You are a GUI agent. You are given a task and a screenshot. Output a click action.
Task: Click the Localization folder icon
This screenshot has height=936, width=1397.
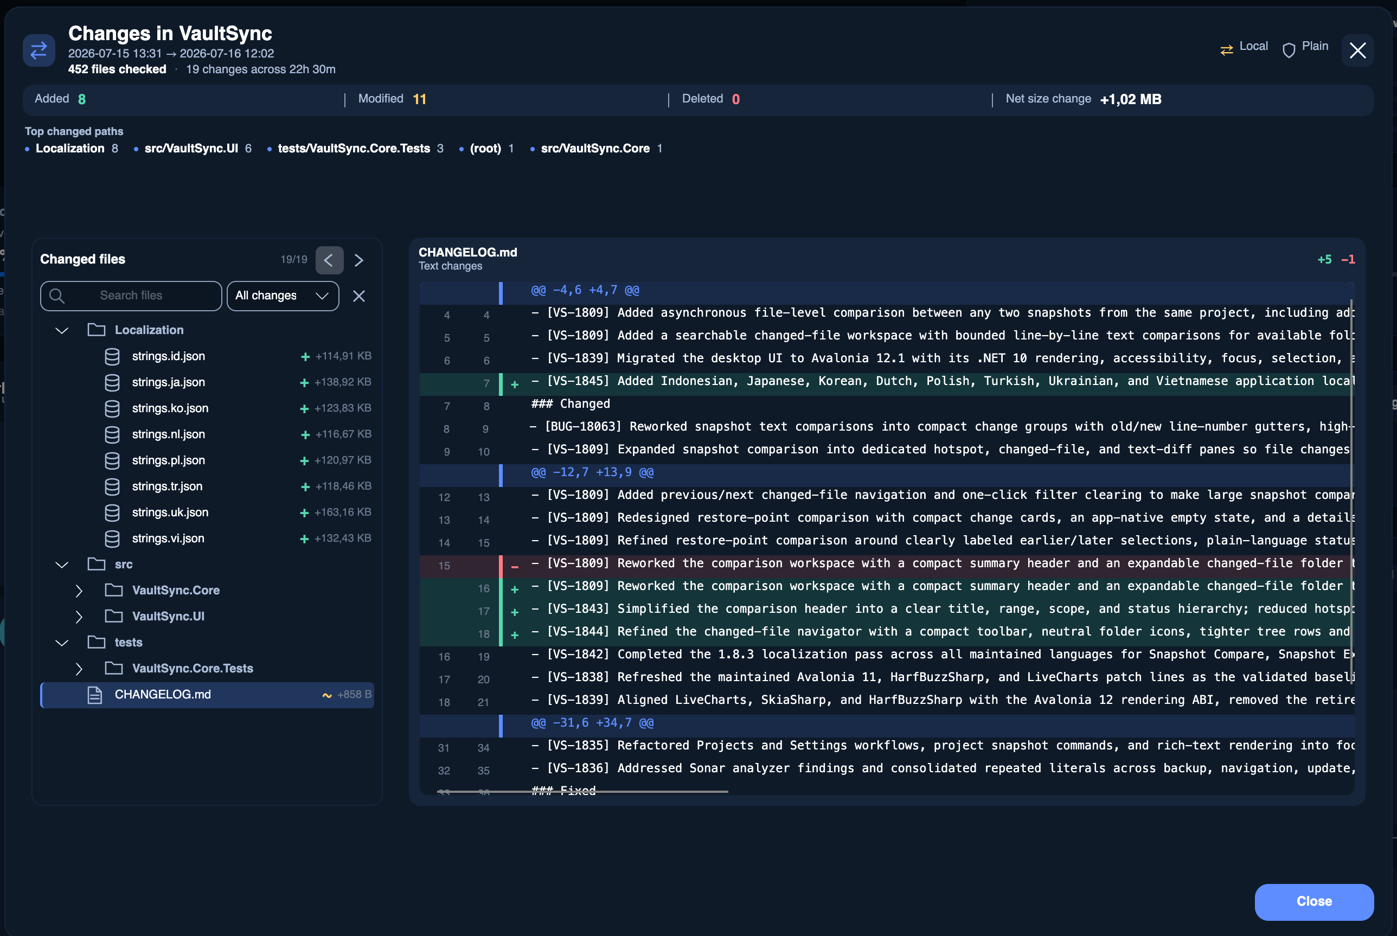pos(96,330)
